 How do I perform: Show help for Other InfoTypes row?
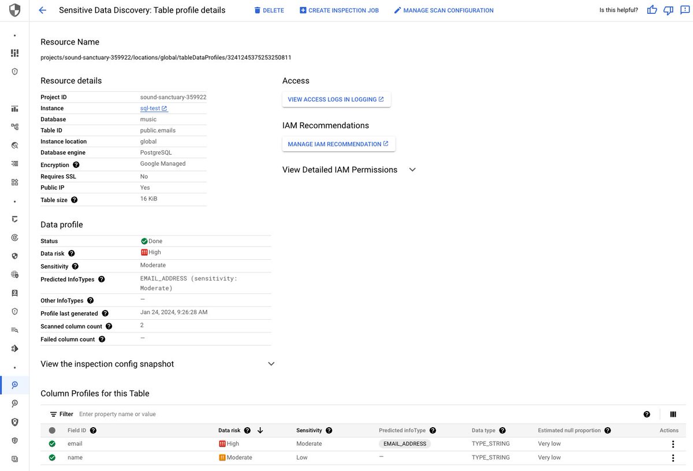[x=90, y=301]
